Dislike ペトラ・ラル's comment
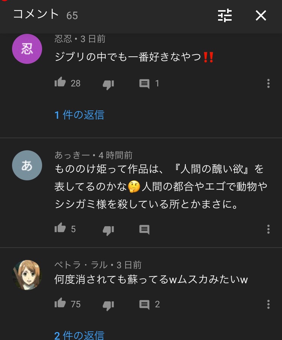This screenshot has height=340, width=282. tap(108, 305)
